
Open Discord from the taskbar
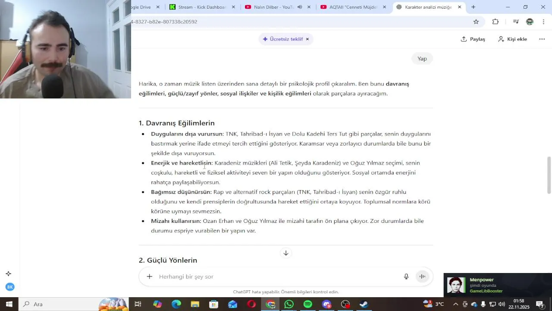click(326, 304)
